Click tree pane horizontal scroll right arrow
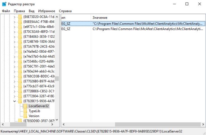This screenshot has height=135, width=206. pos(52,124)
